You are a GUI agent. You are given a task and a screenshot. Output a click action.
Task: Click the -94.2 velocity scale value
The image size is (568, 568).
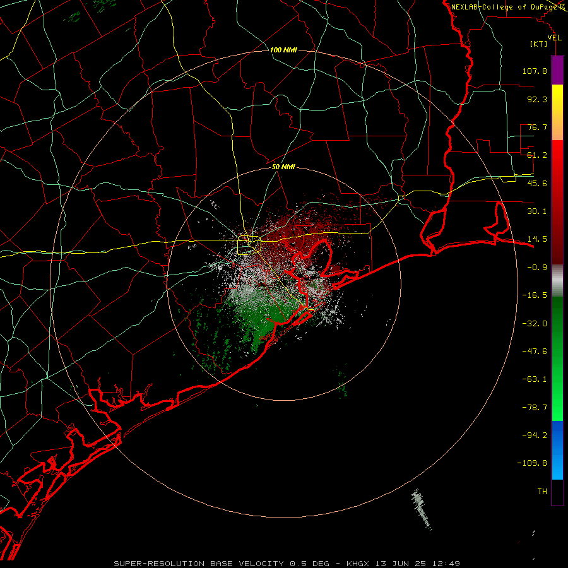pyautogui.click(x=535, y=435)
